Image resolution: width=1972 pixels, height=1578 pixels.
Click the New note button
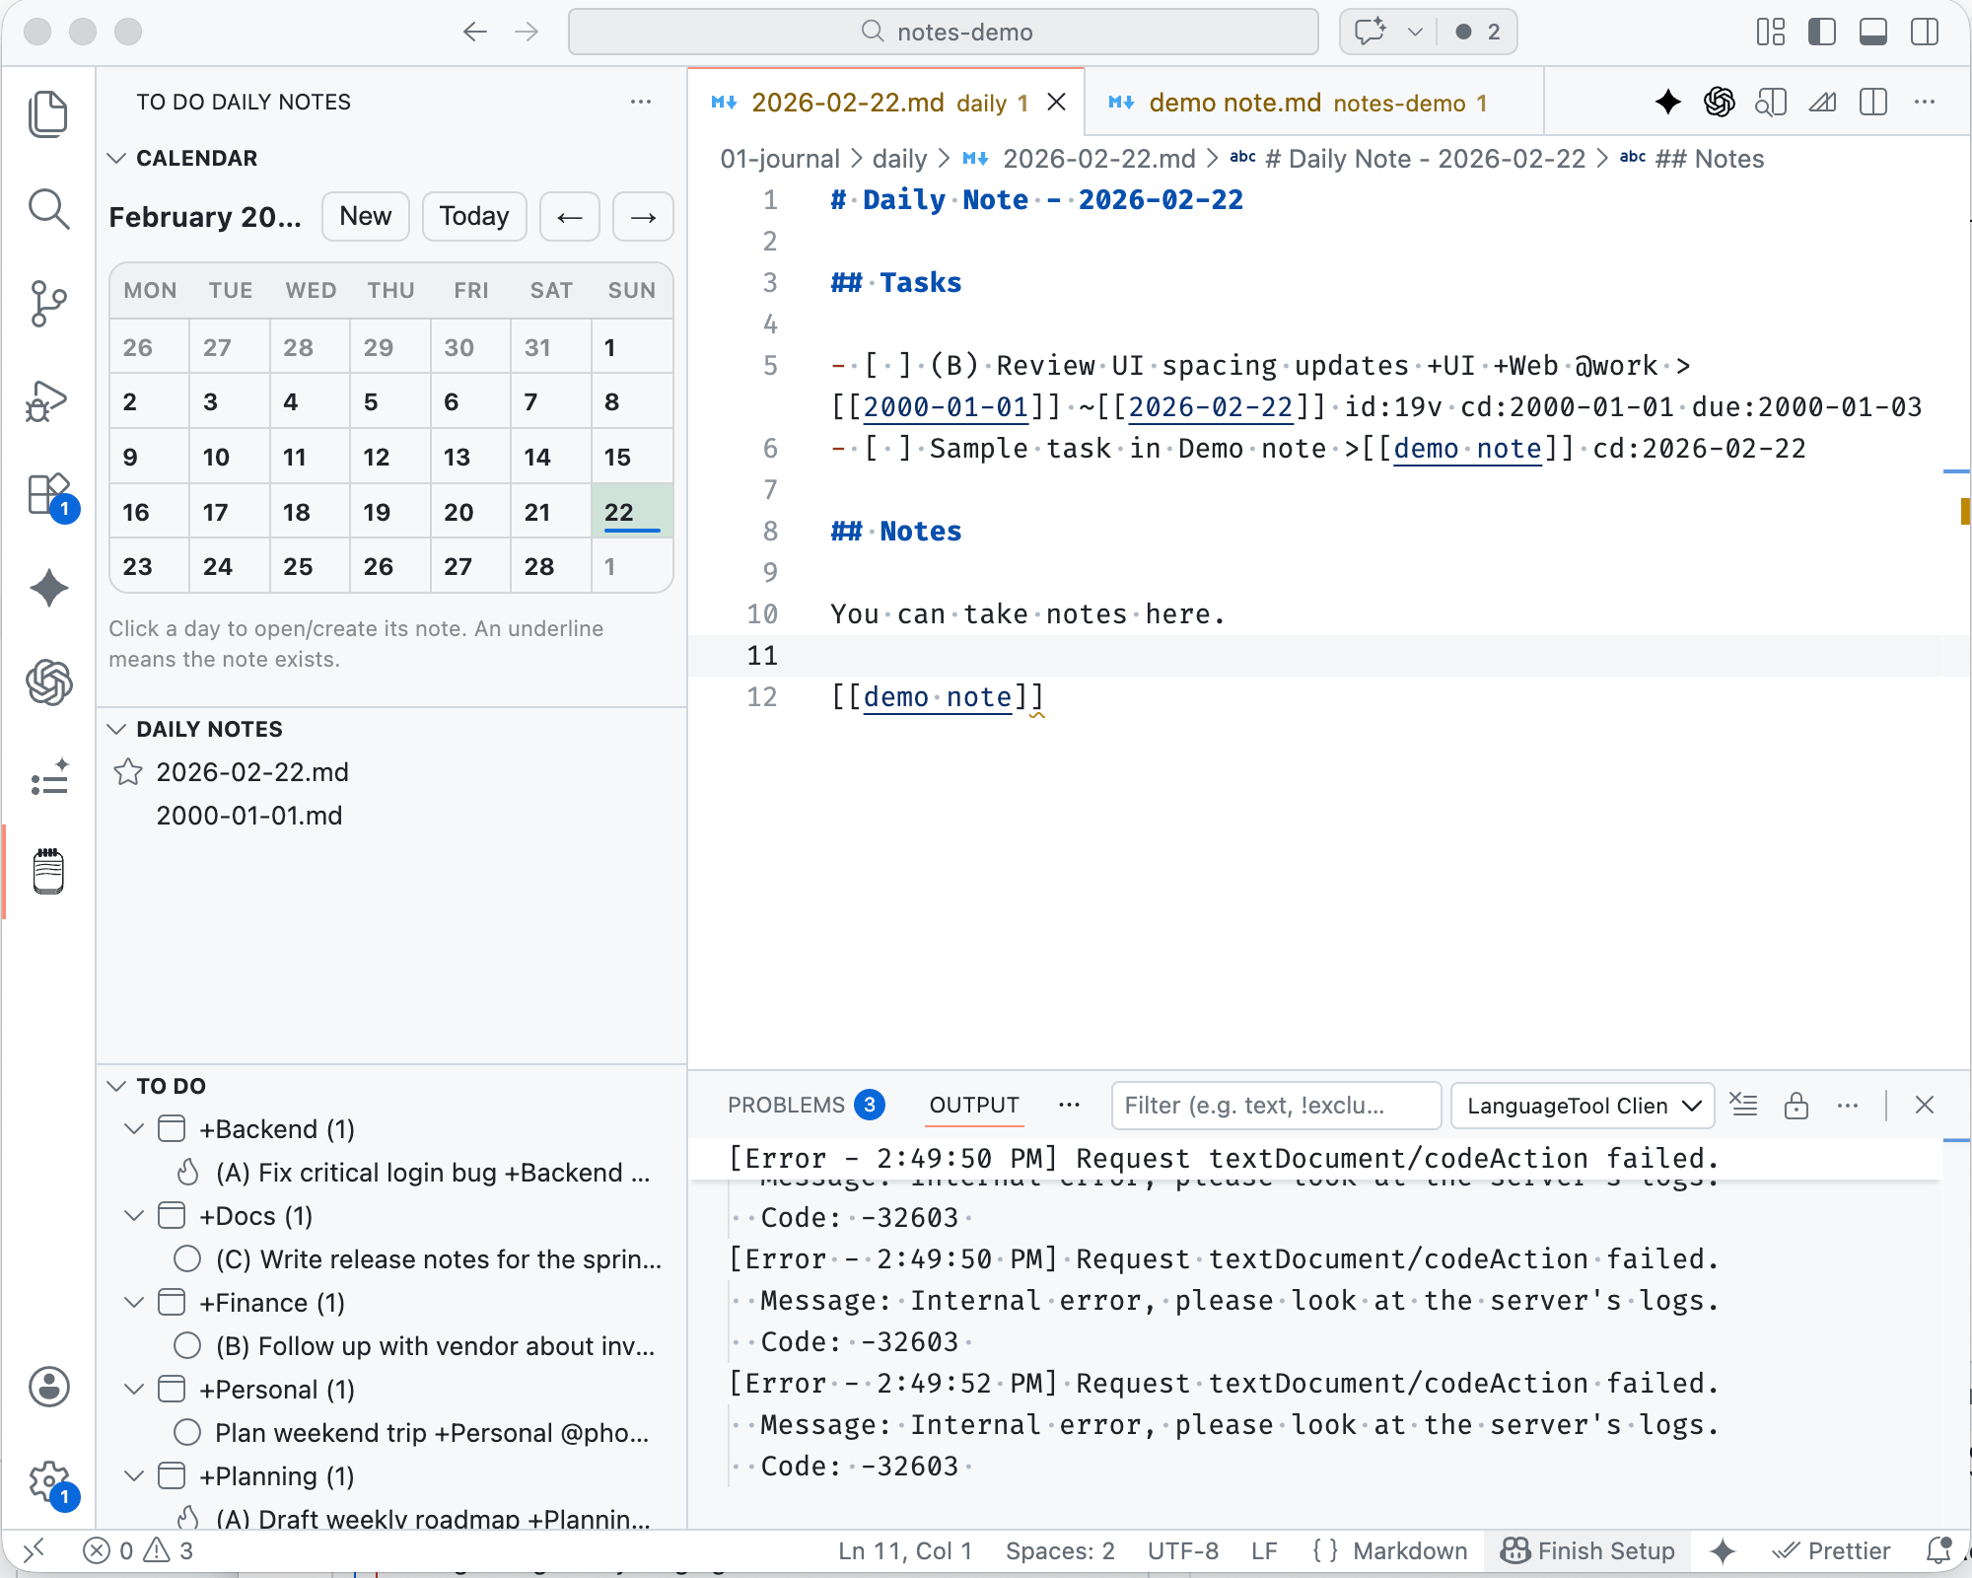pos(365,216)
